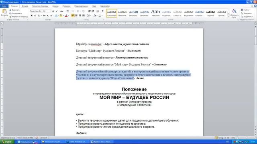Switch to the Вставка (Insert) tab

25,6
